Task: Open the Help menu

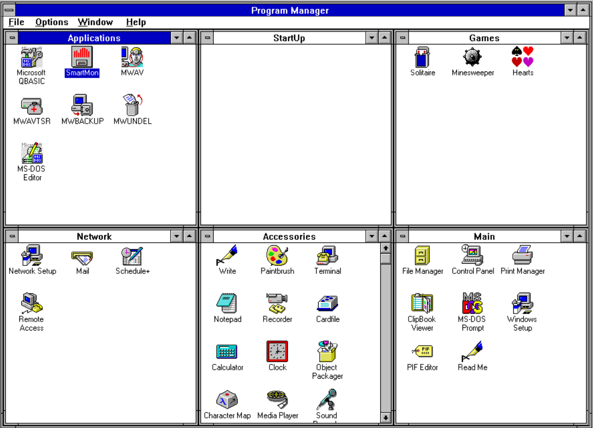Action: (136, 22)
